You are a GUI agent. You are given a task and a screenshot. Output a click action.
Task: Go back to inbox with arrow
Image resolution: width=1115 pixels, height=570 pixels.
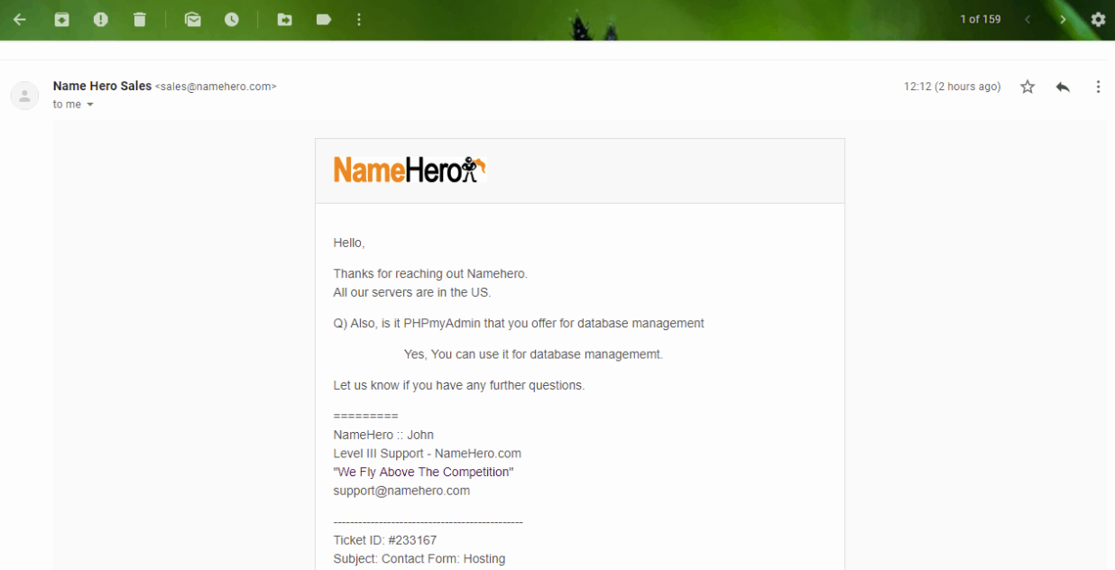click(20, 19)
